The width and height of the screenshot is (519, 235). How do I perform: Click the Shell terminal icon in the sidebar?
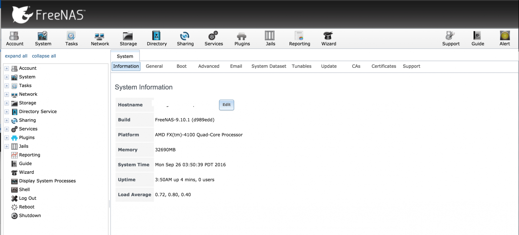coord(14,190)
